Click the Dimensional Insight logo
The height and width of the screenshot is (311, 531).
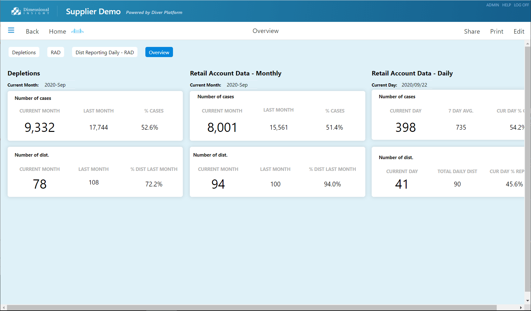[30, 11]
